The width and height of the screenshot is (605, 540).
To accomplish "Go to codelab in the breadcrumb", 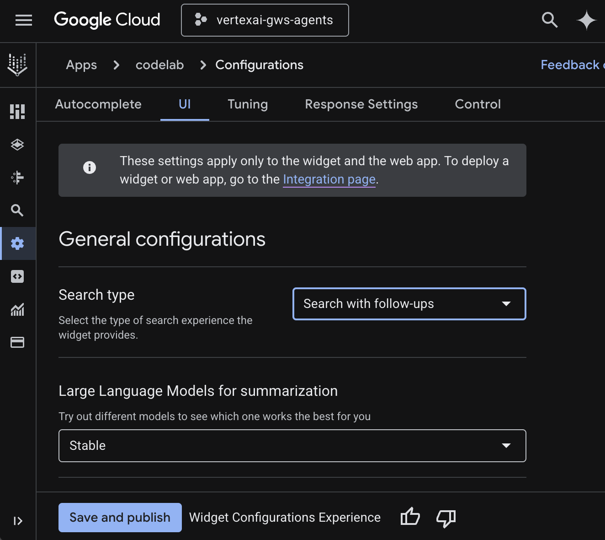I will coord(159,65).
